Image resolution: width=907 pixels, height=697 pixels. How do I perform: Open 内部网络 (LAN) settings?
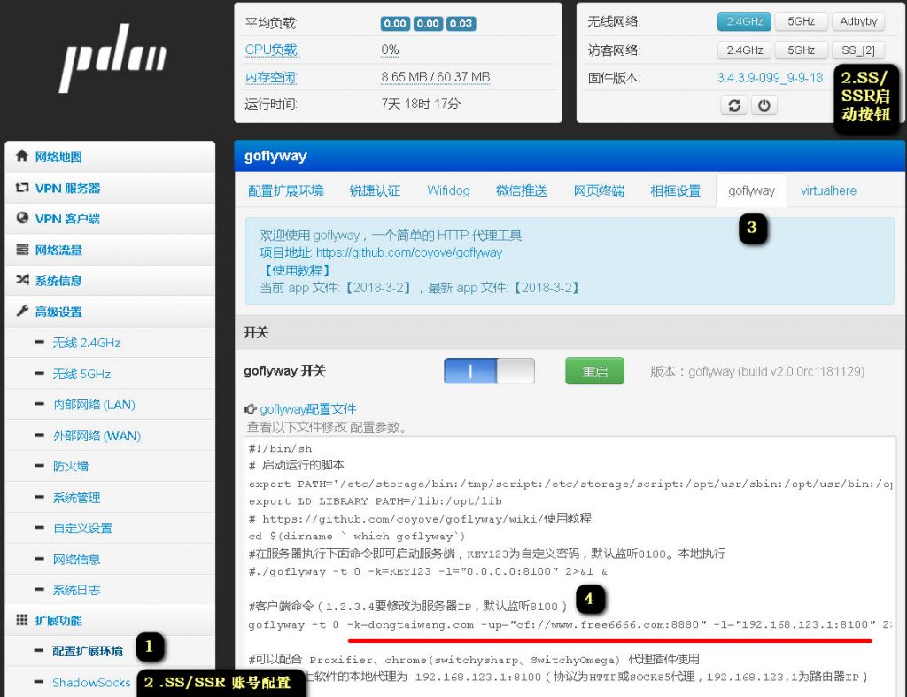coord(94,405)
